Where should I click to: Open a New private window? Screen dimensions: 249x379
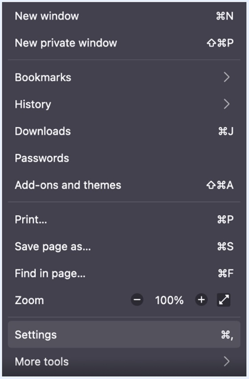pyautogui.click(x=124, y=43)
